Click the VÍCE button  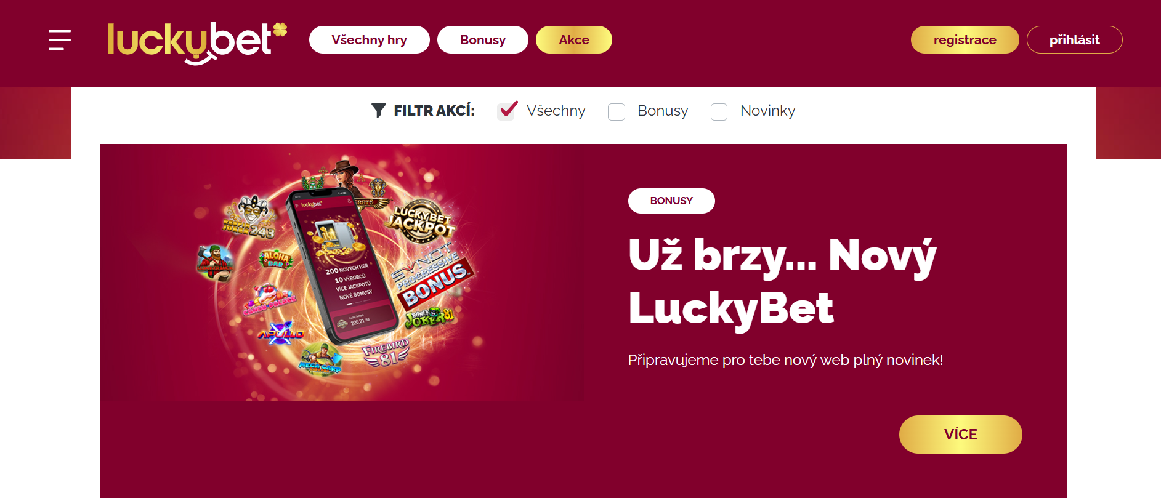pos(961,435)
